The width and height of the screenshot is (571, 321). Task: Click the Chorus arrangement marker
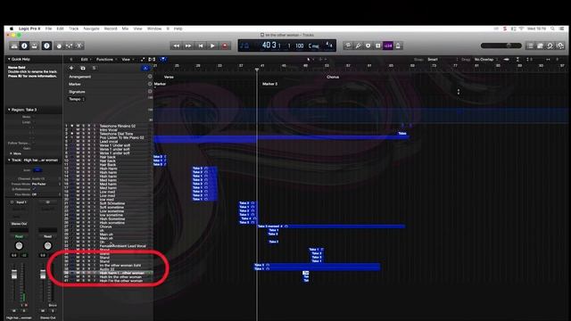333,77
